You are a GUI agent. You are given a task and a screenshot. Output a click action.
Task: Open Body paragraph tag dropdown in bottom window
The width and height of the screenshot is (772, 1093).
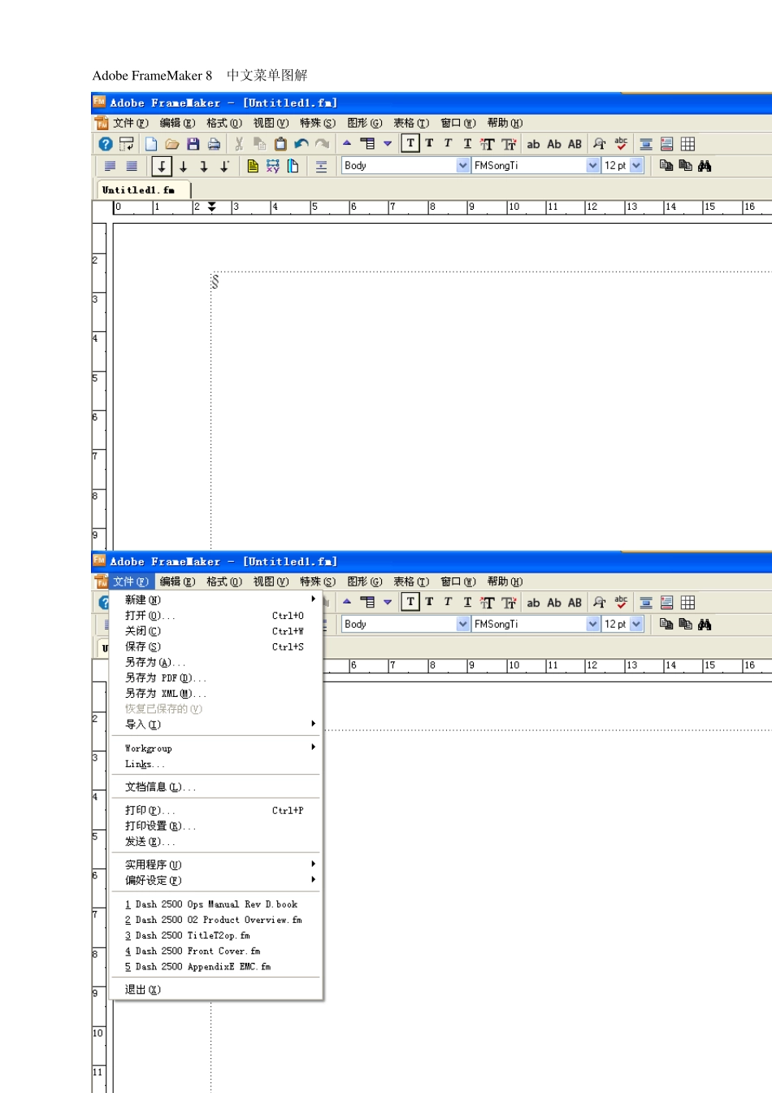(x=463, y=624)
